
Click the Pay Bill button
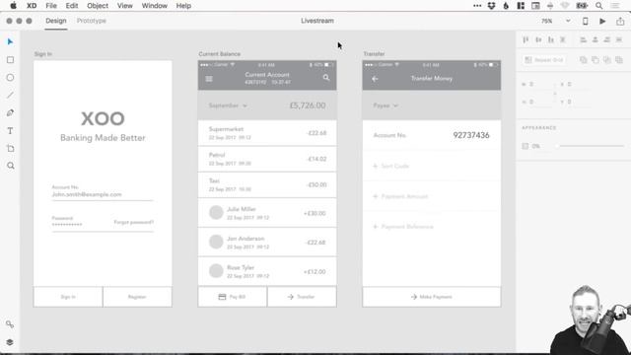pos(233,297)
